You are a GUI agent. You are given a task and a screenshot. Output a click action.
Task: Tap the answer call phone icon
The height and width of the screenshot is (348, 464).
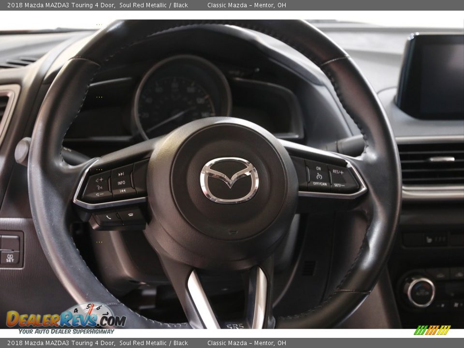tap(108, 217)
